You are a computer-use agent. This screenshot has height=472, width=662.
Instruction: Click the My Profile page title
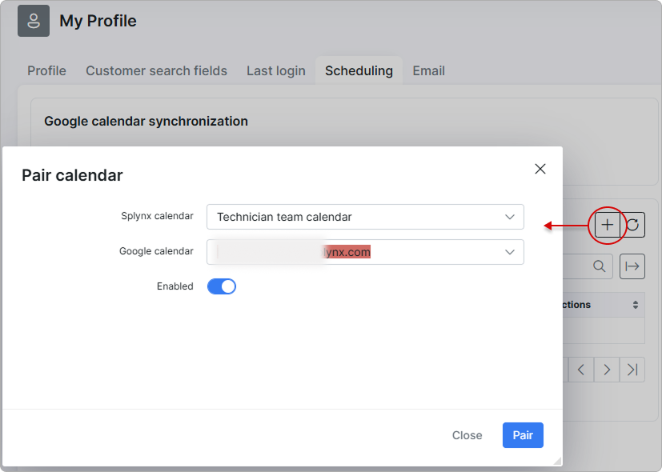[x=98, y=21]
